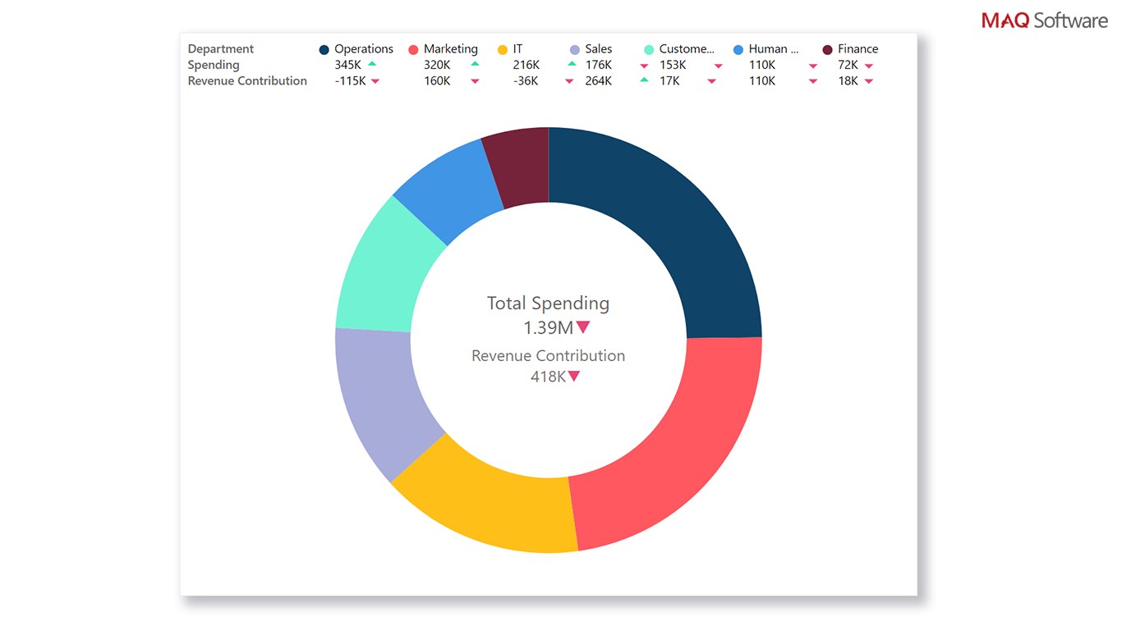This screenshot has height=630, width=1122.
Task: Click the dark navy Operations legend dot
Action: [x=324, y=50]
